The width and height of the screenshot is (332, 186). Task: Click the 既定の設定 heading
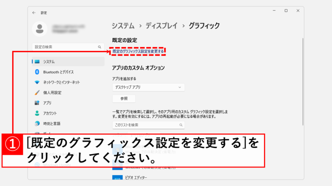[x=124, y=40]
